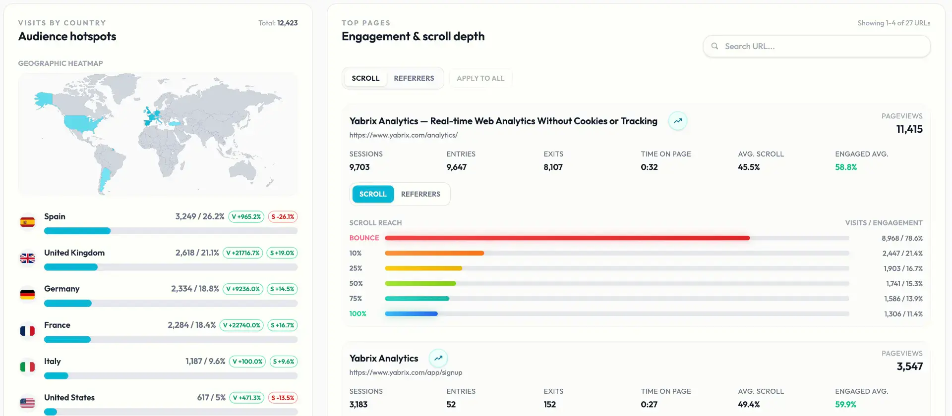The height and width of the screenshot is (416, 952).
Task: Click the teal 75% scroll reach bar
Action: pos(417,299)
